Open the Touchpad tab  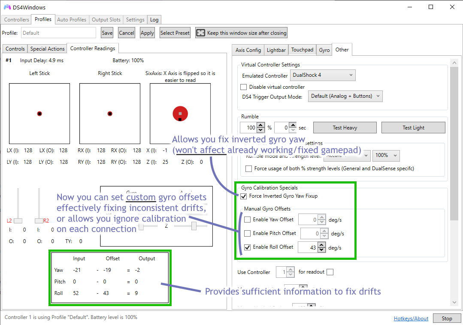[x=302, y=50]
